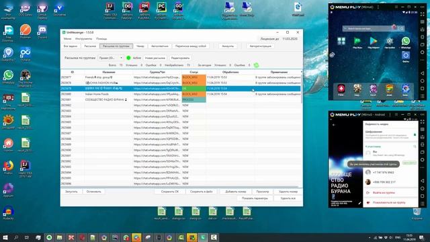Click back arrow in bottom MEmu WhatsApp screen
Screen dimensions: 430x242
pos(334,125)
